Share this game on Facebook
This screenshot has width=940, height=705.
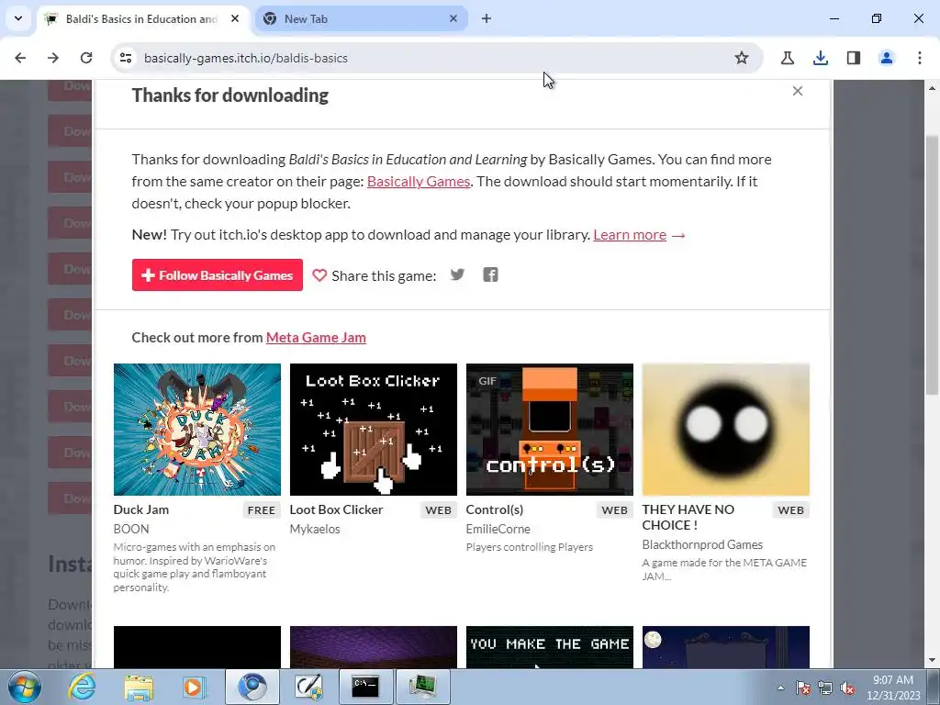490,274
